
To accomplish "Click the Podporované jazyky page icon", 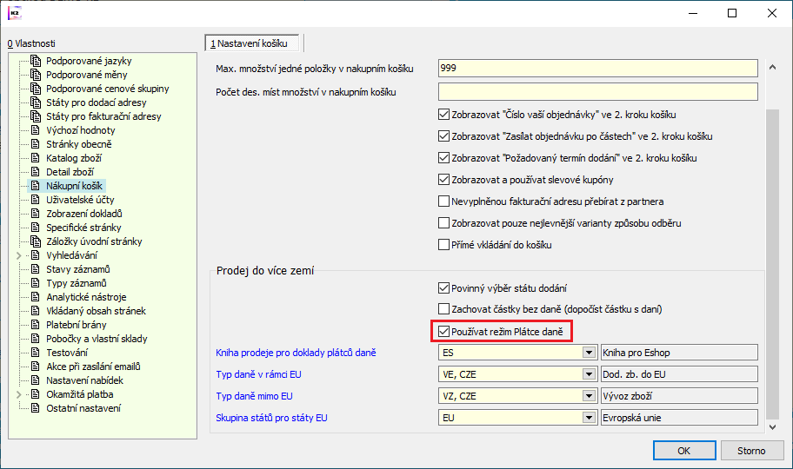I will tap(36, 61).
